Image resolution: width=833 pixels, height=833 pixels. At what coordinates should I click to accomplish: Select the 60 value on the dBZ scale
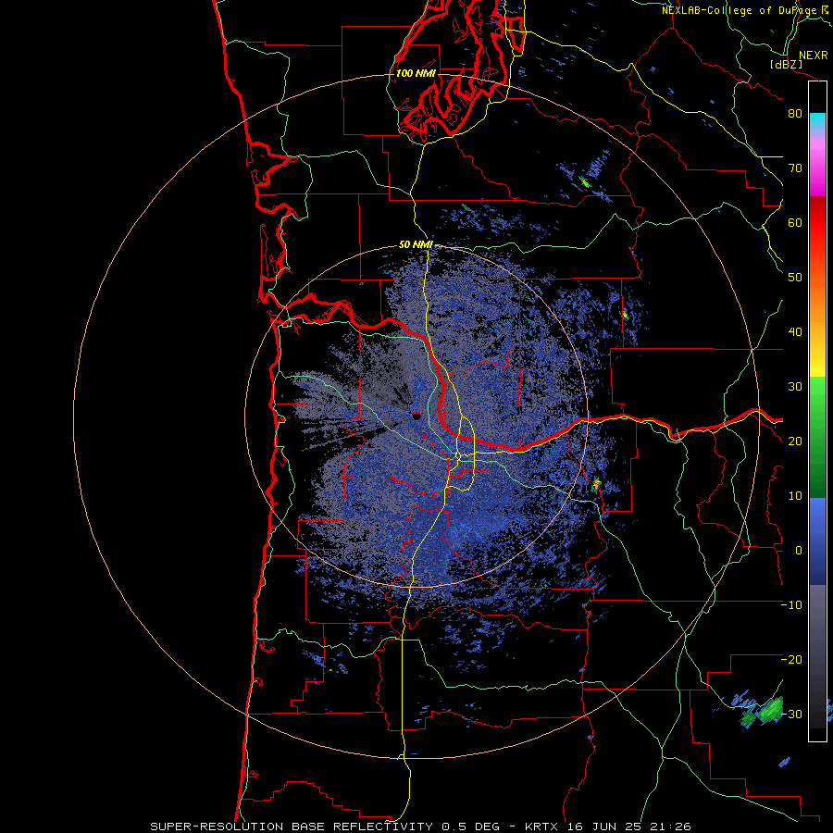[795, 222]
